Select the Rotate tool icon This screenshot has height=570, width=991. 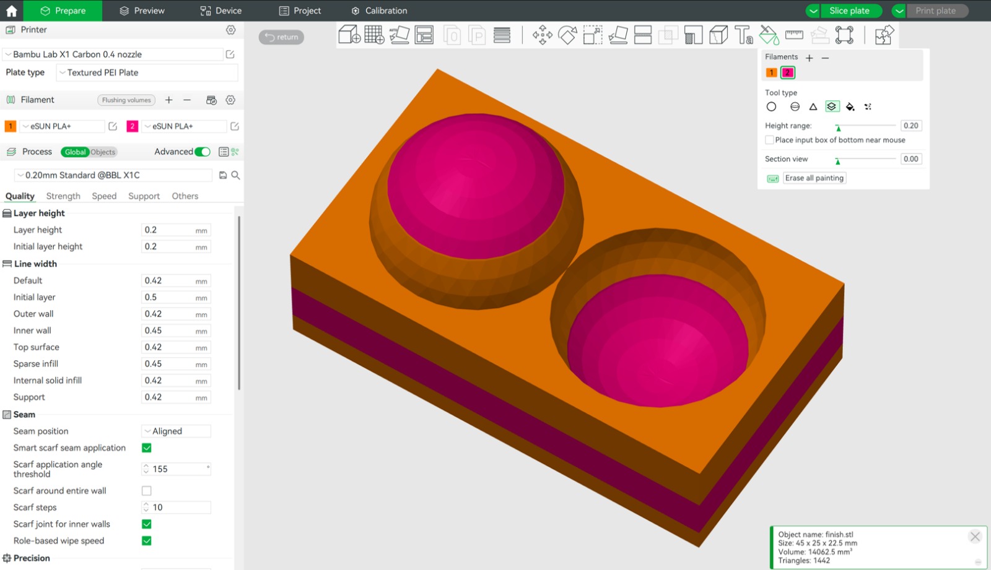[567, 35]
